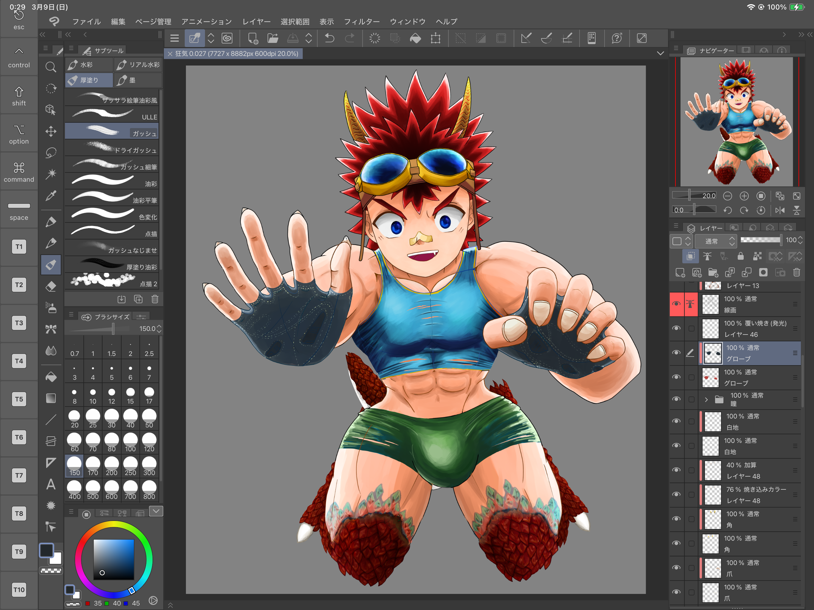Screen dimensions: 814x610
Task: Open the 編集 menu
Action: tap(118, 22)
